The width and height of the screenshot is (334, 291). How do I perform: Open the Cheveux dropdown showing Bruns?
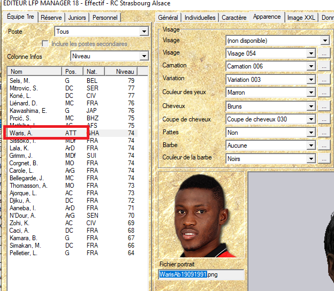[270, 106]
